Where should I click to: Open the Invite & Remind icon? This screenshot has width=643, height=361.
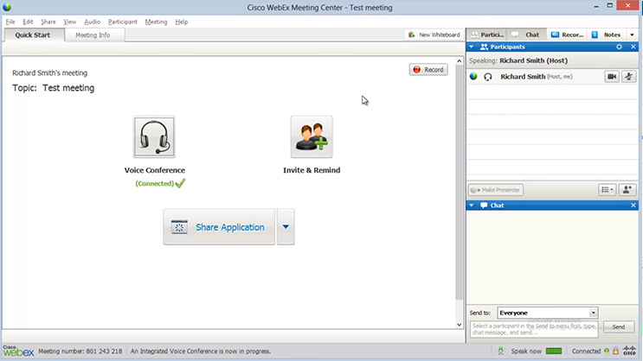pyautogui.click(x=312, y=136)
